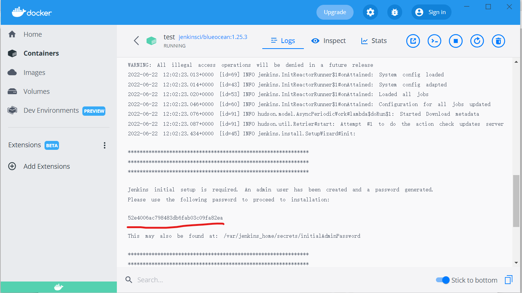This screenshot has width=522, height=293.
Task: Click the /var/jenkins_home/secrets/initialAdminPassword path line
Action: click(x=244, y=236)
